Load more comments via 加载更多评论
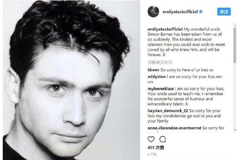248x160 pixels. point(160,62)
